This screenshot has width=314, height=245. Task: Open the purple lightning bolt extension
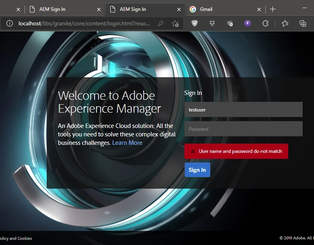248,23
